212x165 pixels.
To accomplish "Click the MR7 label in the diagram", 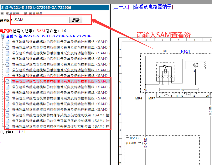I will tap(152, 98).
